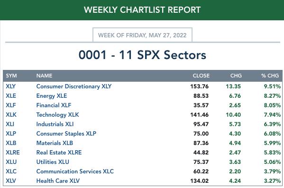Click the NAME column header
Screen dimensions: 284x188
(44, 76)
